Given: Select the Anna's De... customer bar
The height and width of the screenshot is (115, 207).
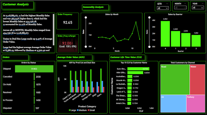Looking at the screenshot, I should [x=129, y=103].
